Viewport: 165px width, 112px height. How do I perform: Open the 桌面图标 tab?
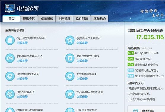(47, 19)
